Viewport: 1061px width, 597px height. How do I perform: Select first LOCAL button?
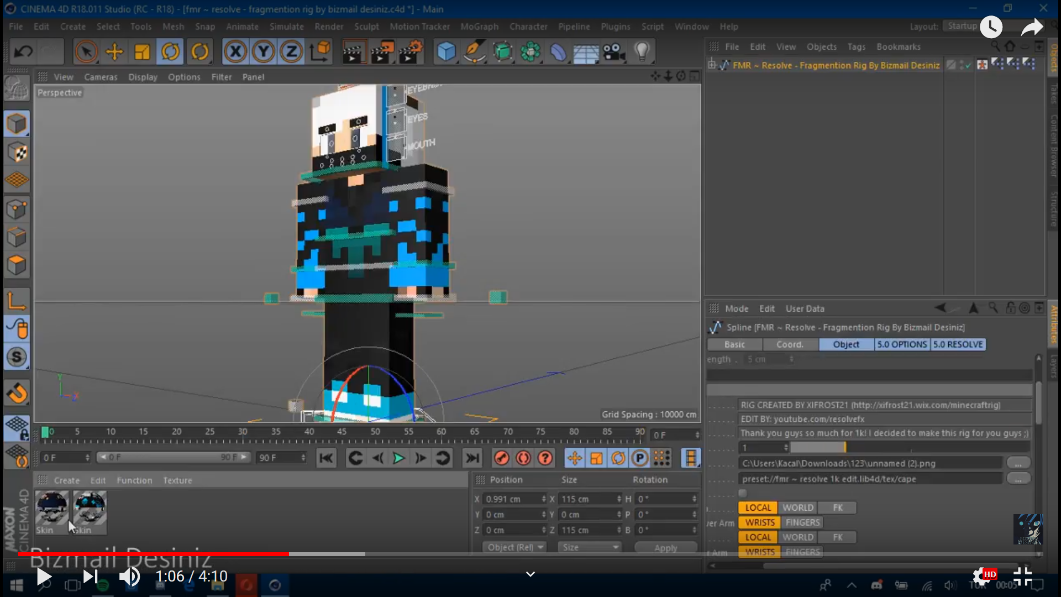pyautogui.click(x=758, y=507)
